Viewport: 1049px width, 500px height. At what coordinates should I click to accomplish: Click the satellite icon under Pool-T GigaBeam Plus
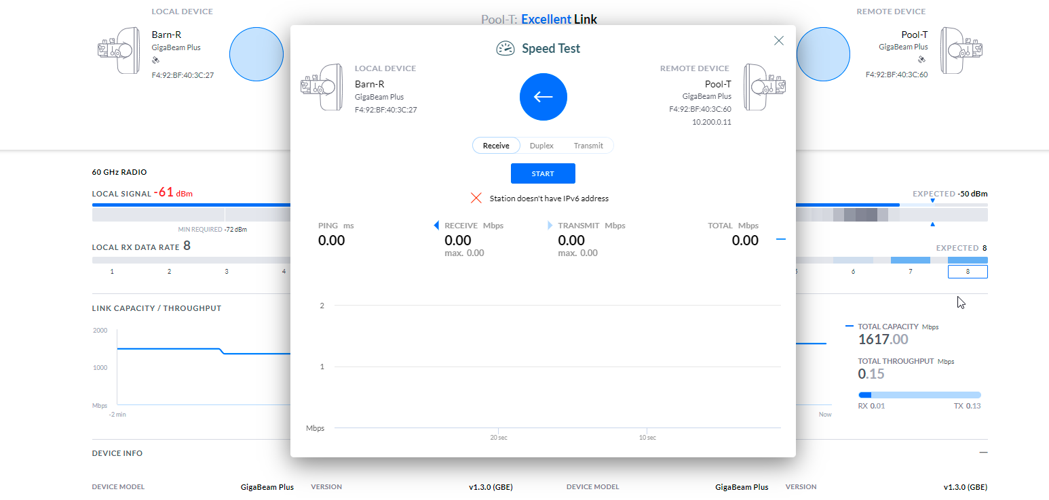[921, 60]
